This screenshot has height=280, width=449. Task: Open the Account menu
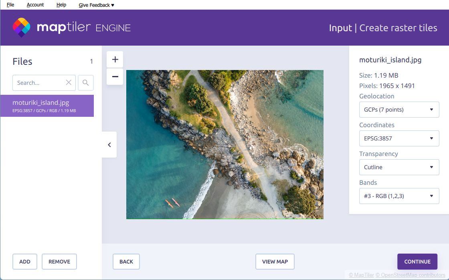coord(35,5)
